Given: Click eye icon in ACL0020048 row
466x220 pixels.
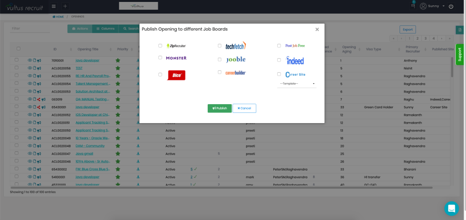Looking at the screenshot, I should [30, 145].
